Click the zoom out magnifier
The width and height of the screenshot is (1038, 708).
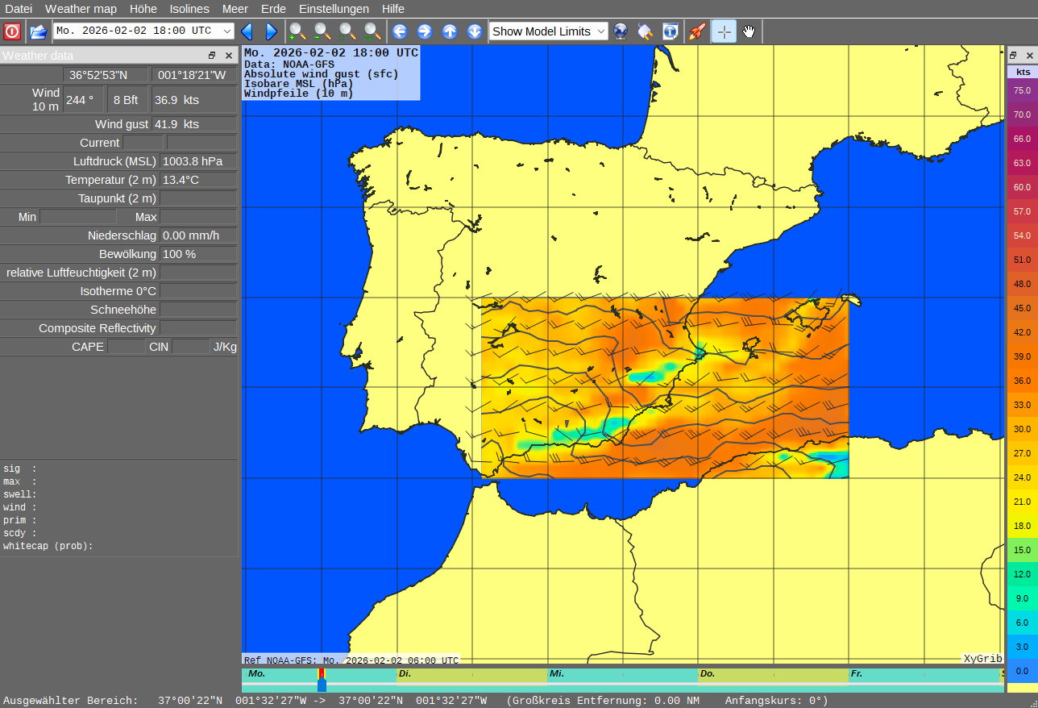(x=322, y=31)
